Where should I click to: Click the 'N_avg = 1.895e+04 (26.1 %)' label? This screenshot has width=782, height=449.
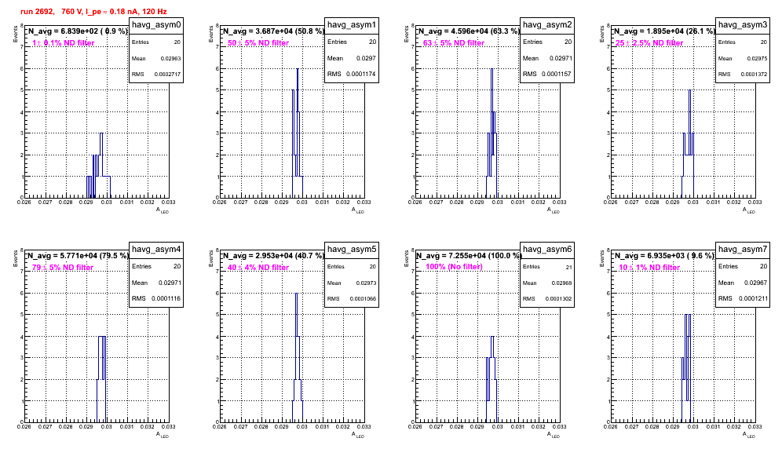pyautogui.click(x=665, y=31)
